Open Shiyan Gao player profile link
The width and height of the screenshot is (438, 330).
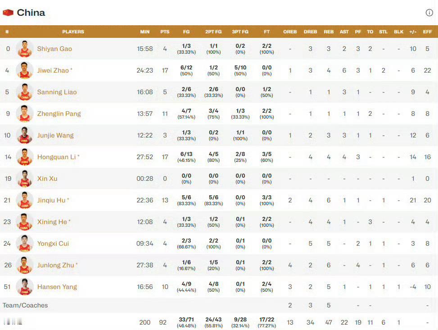pos(54,49)
